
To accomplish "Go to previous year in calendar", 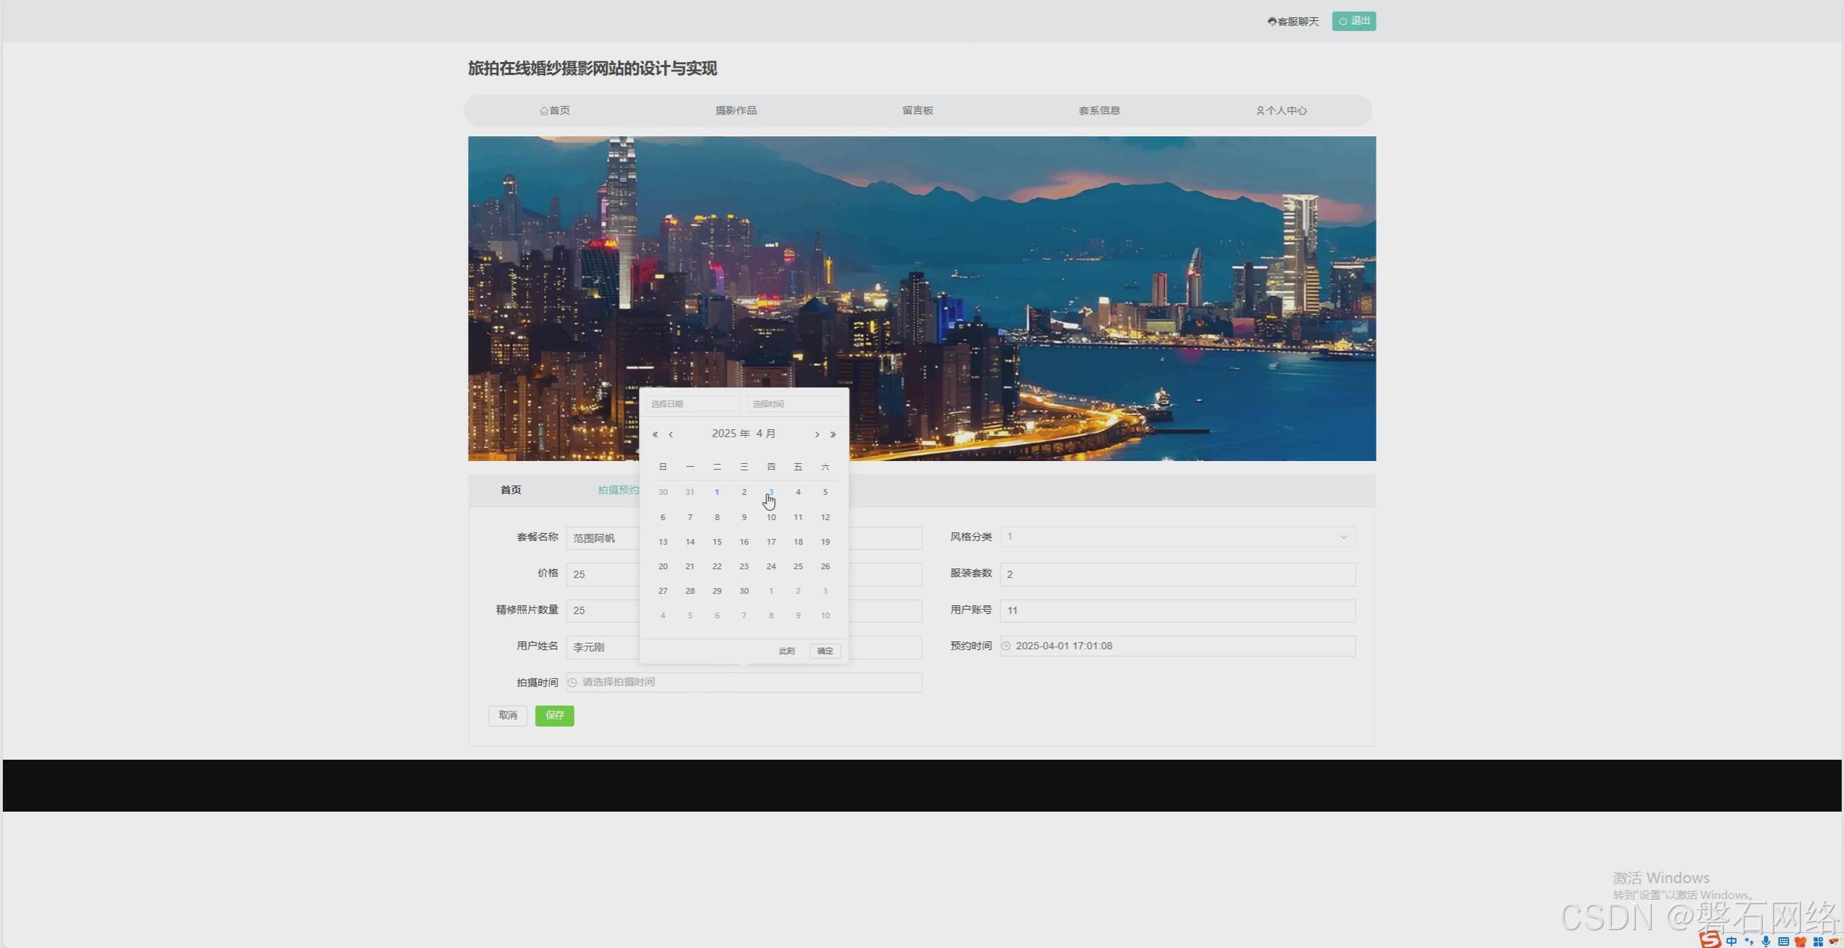I will [x=655, y=434].
